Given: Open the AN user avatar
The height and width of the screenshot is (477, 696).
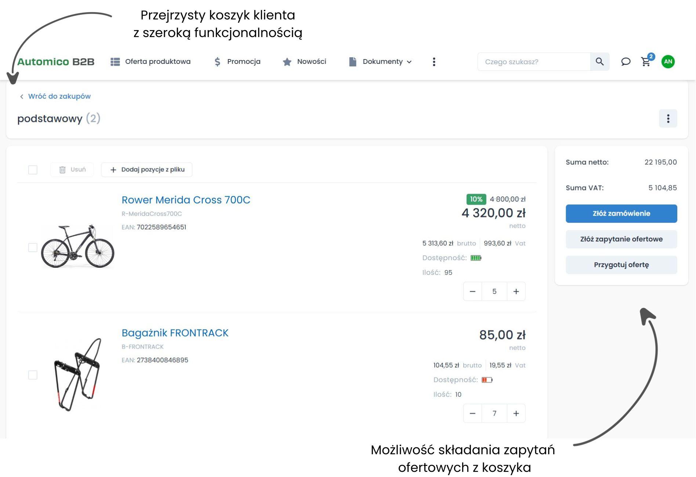Looking at the screenshot, I should 668,62.
